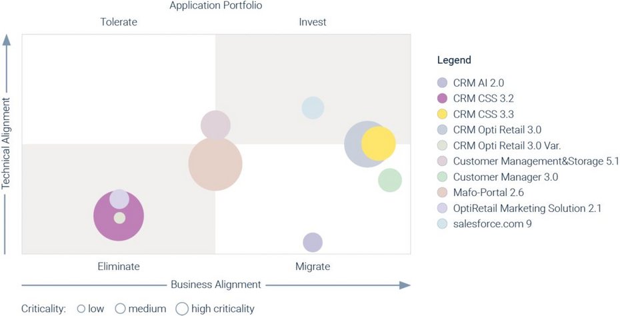Select the medium criticality circle
The image size is (620, 316).
click(x=120, y=309)
